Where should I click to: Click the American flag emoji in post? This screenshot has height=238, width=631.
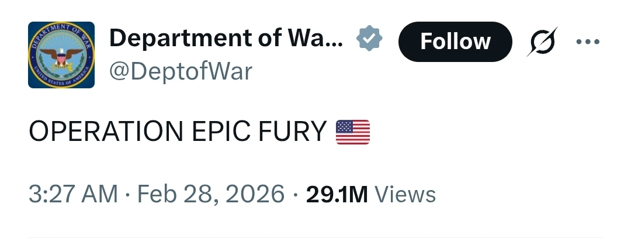pos(352,132)
